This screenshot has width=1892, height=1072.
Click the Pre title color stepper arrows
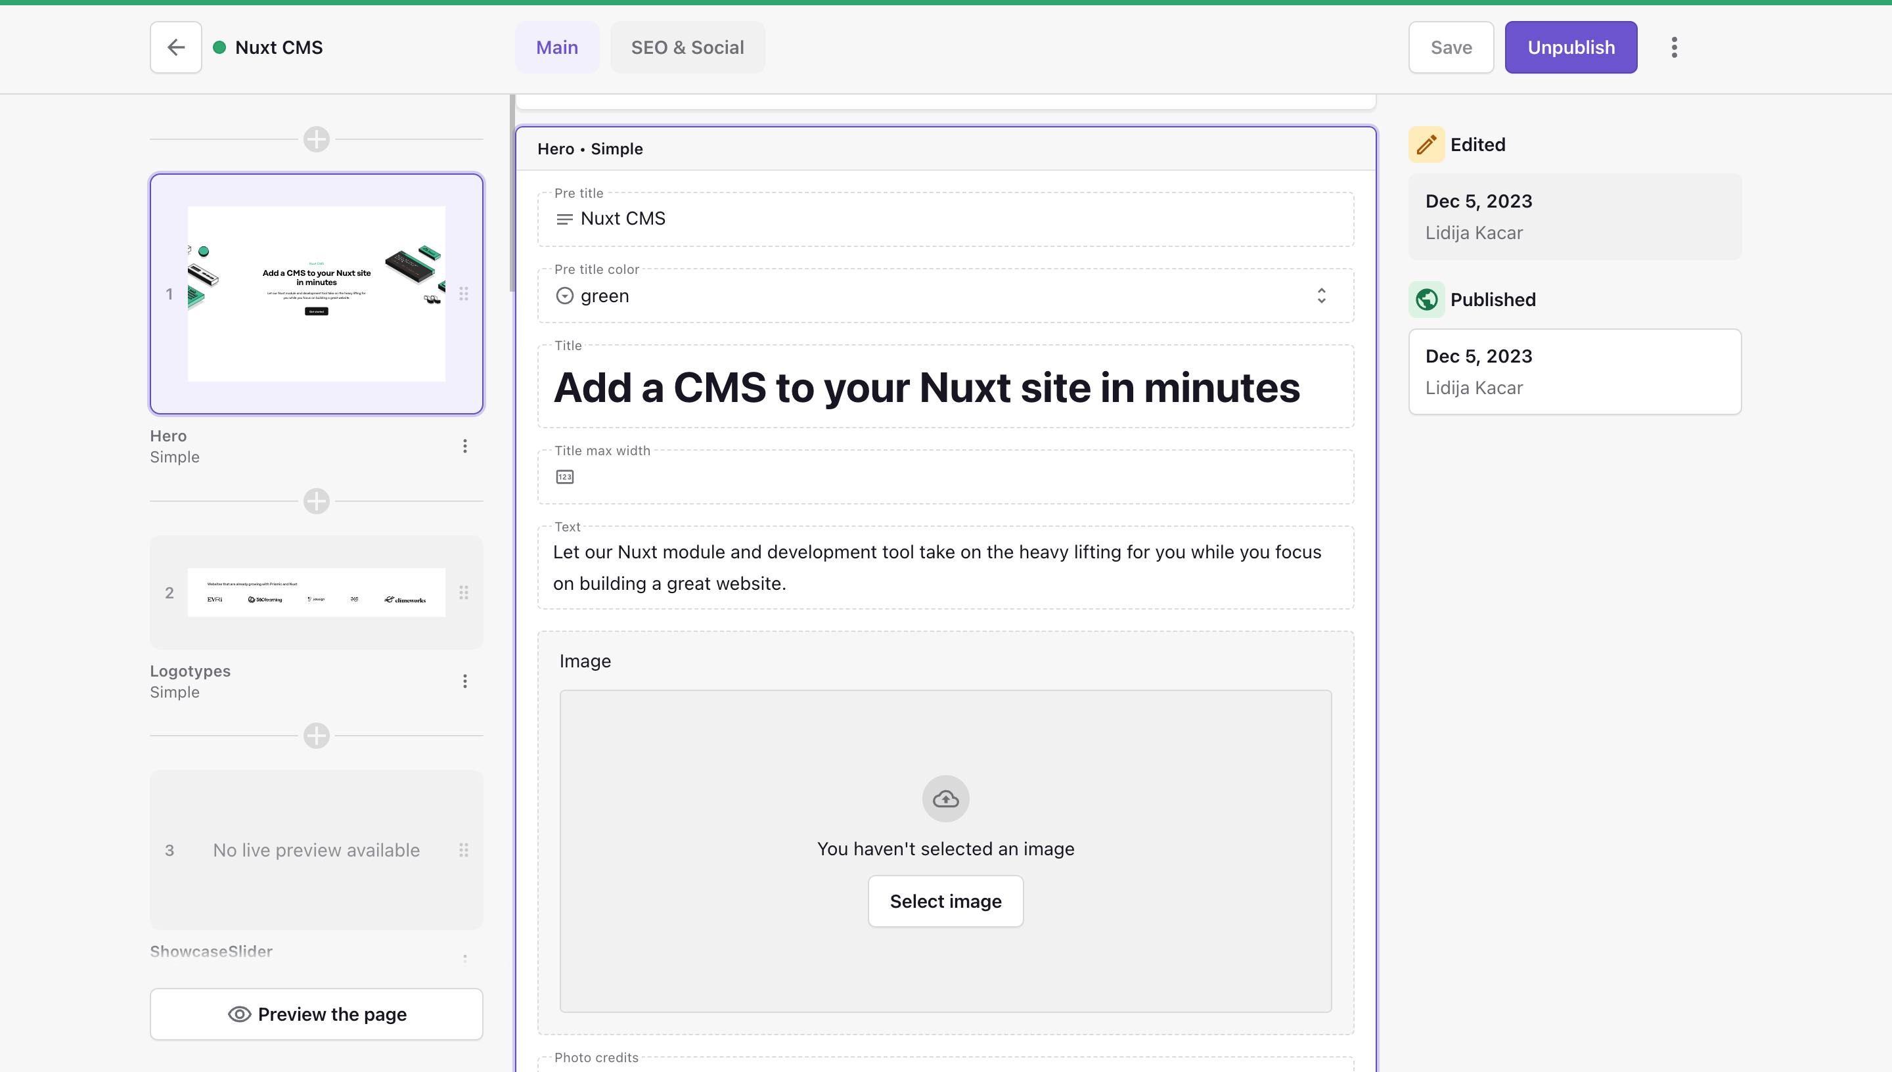[x=1322, y=296]
